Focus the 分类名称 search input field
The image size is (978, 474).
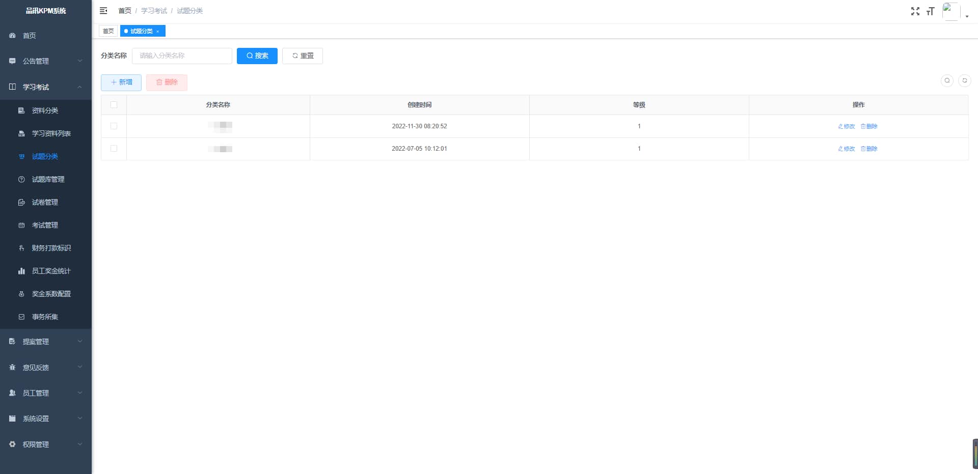tap(182, 56)
